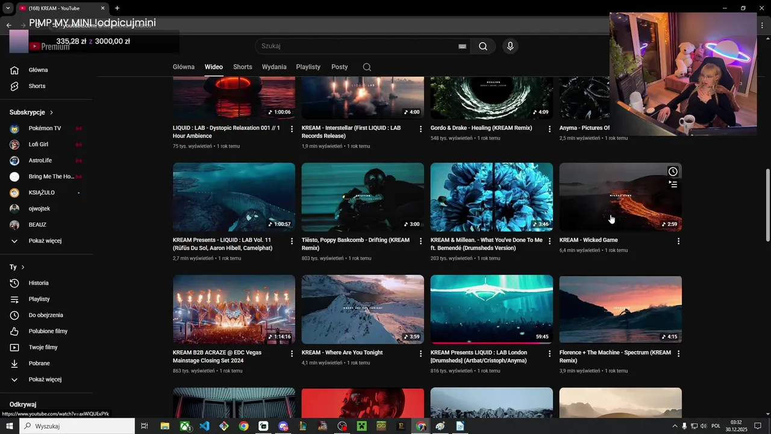Open options menu for LIQUID : LAB Vol. 11
The image size is (771, 434).
(292, 241)
